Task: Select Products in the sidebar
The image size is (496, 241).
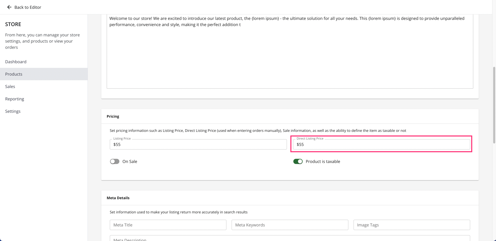Action: [44, 74]
